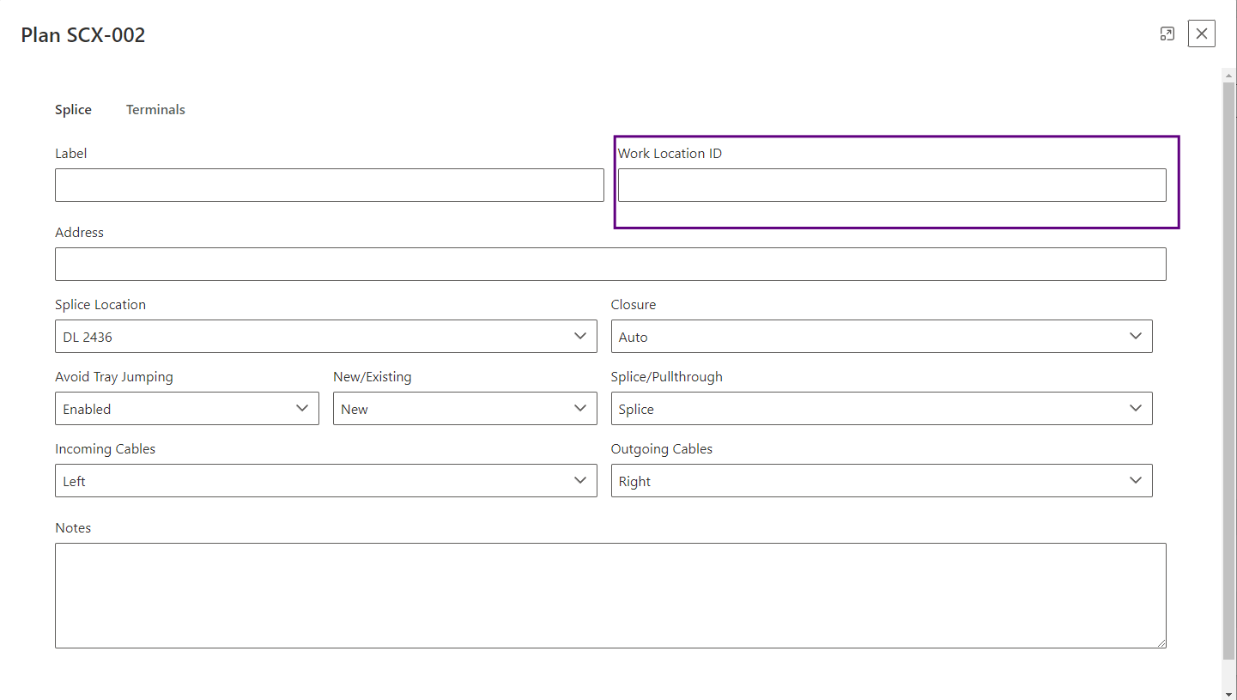This screenshot has width=1237, height=700.
Task: Click into the Work Location ID field
Action: 892,186
